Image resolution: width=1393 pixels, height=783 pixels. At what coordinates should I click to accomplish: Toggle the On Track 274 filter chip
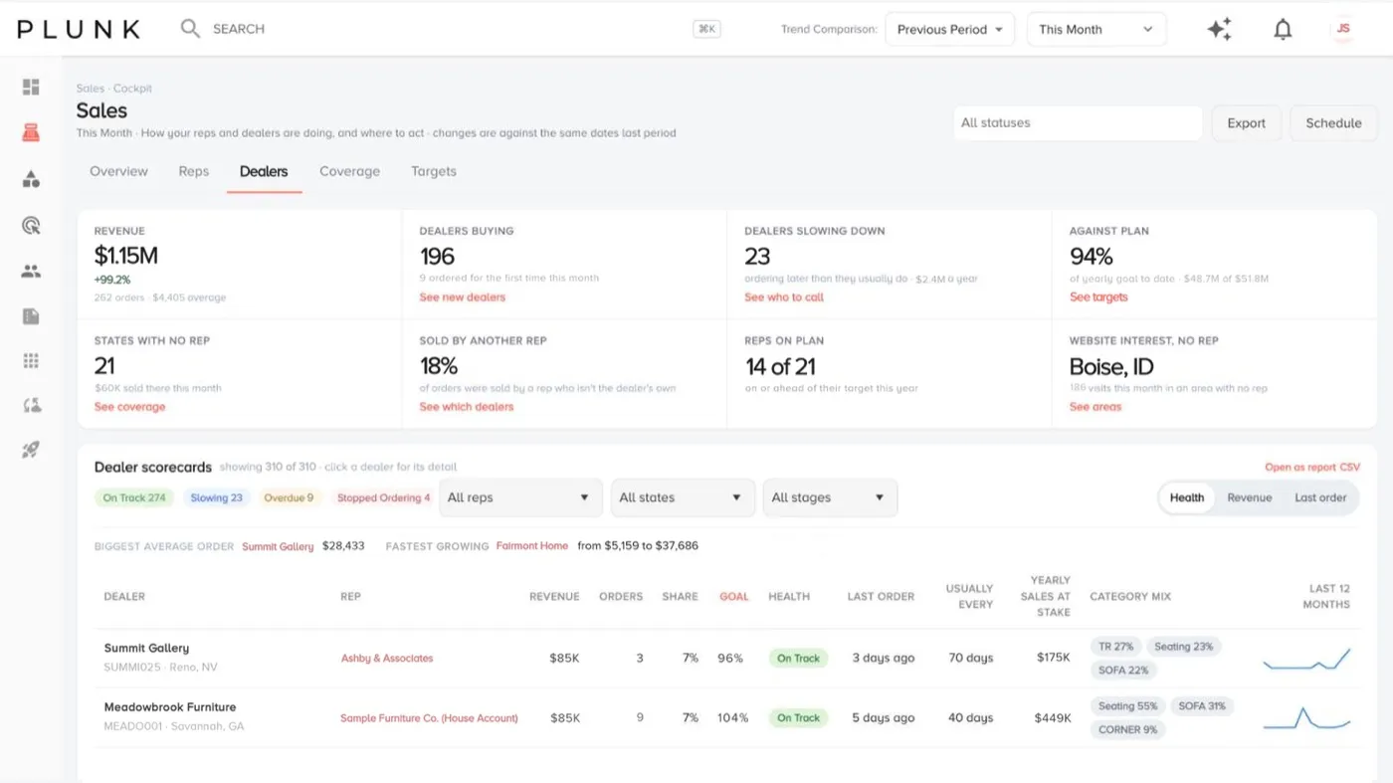[x=134, y=497]
